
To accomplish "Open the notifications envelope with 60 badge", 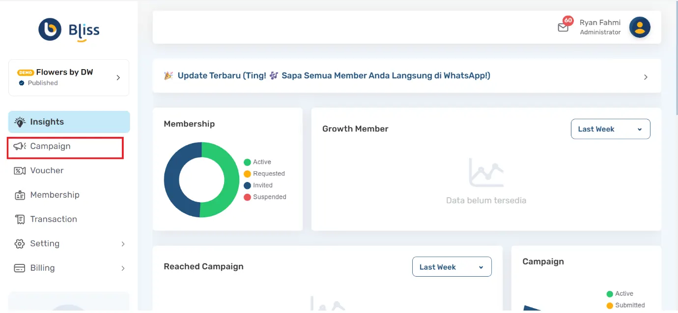I will click(564, 27).
